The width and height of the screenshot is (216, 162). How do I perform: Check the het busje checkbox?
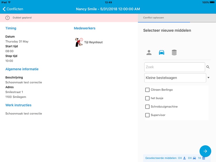click(x=147, y=98)
